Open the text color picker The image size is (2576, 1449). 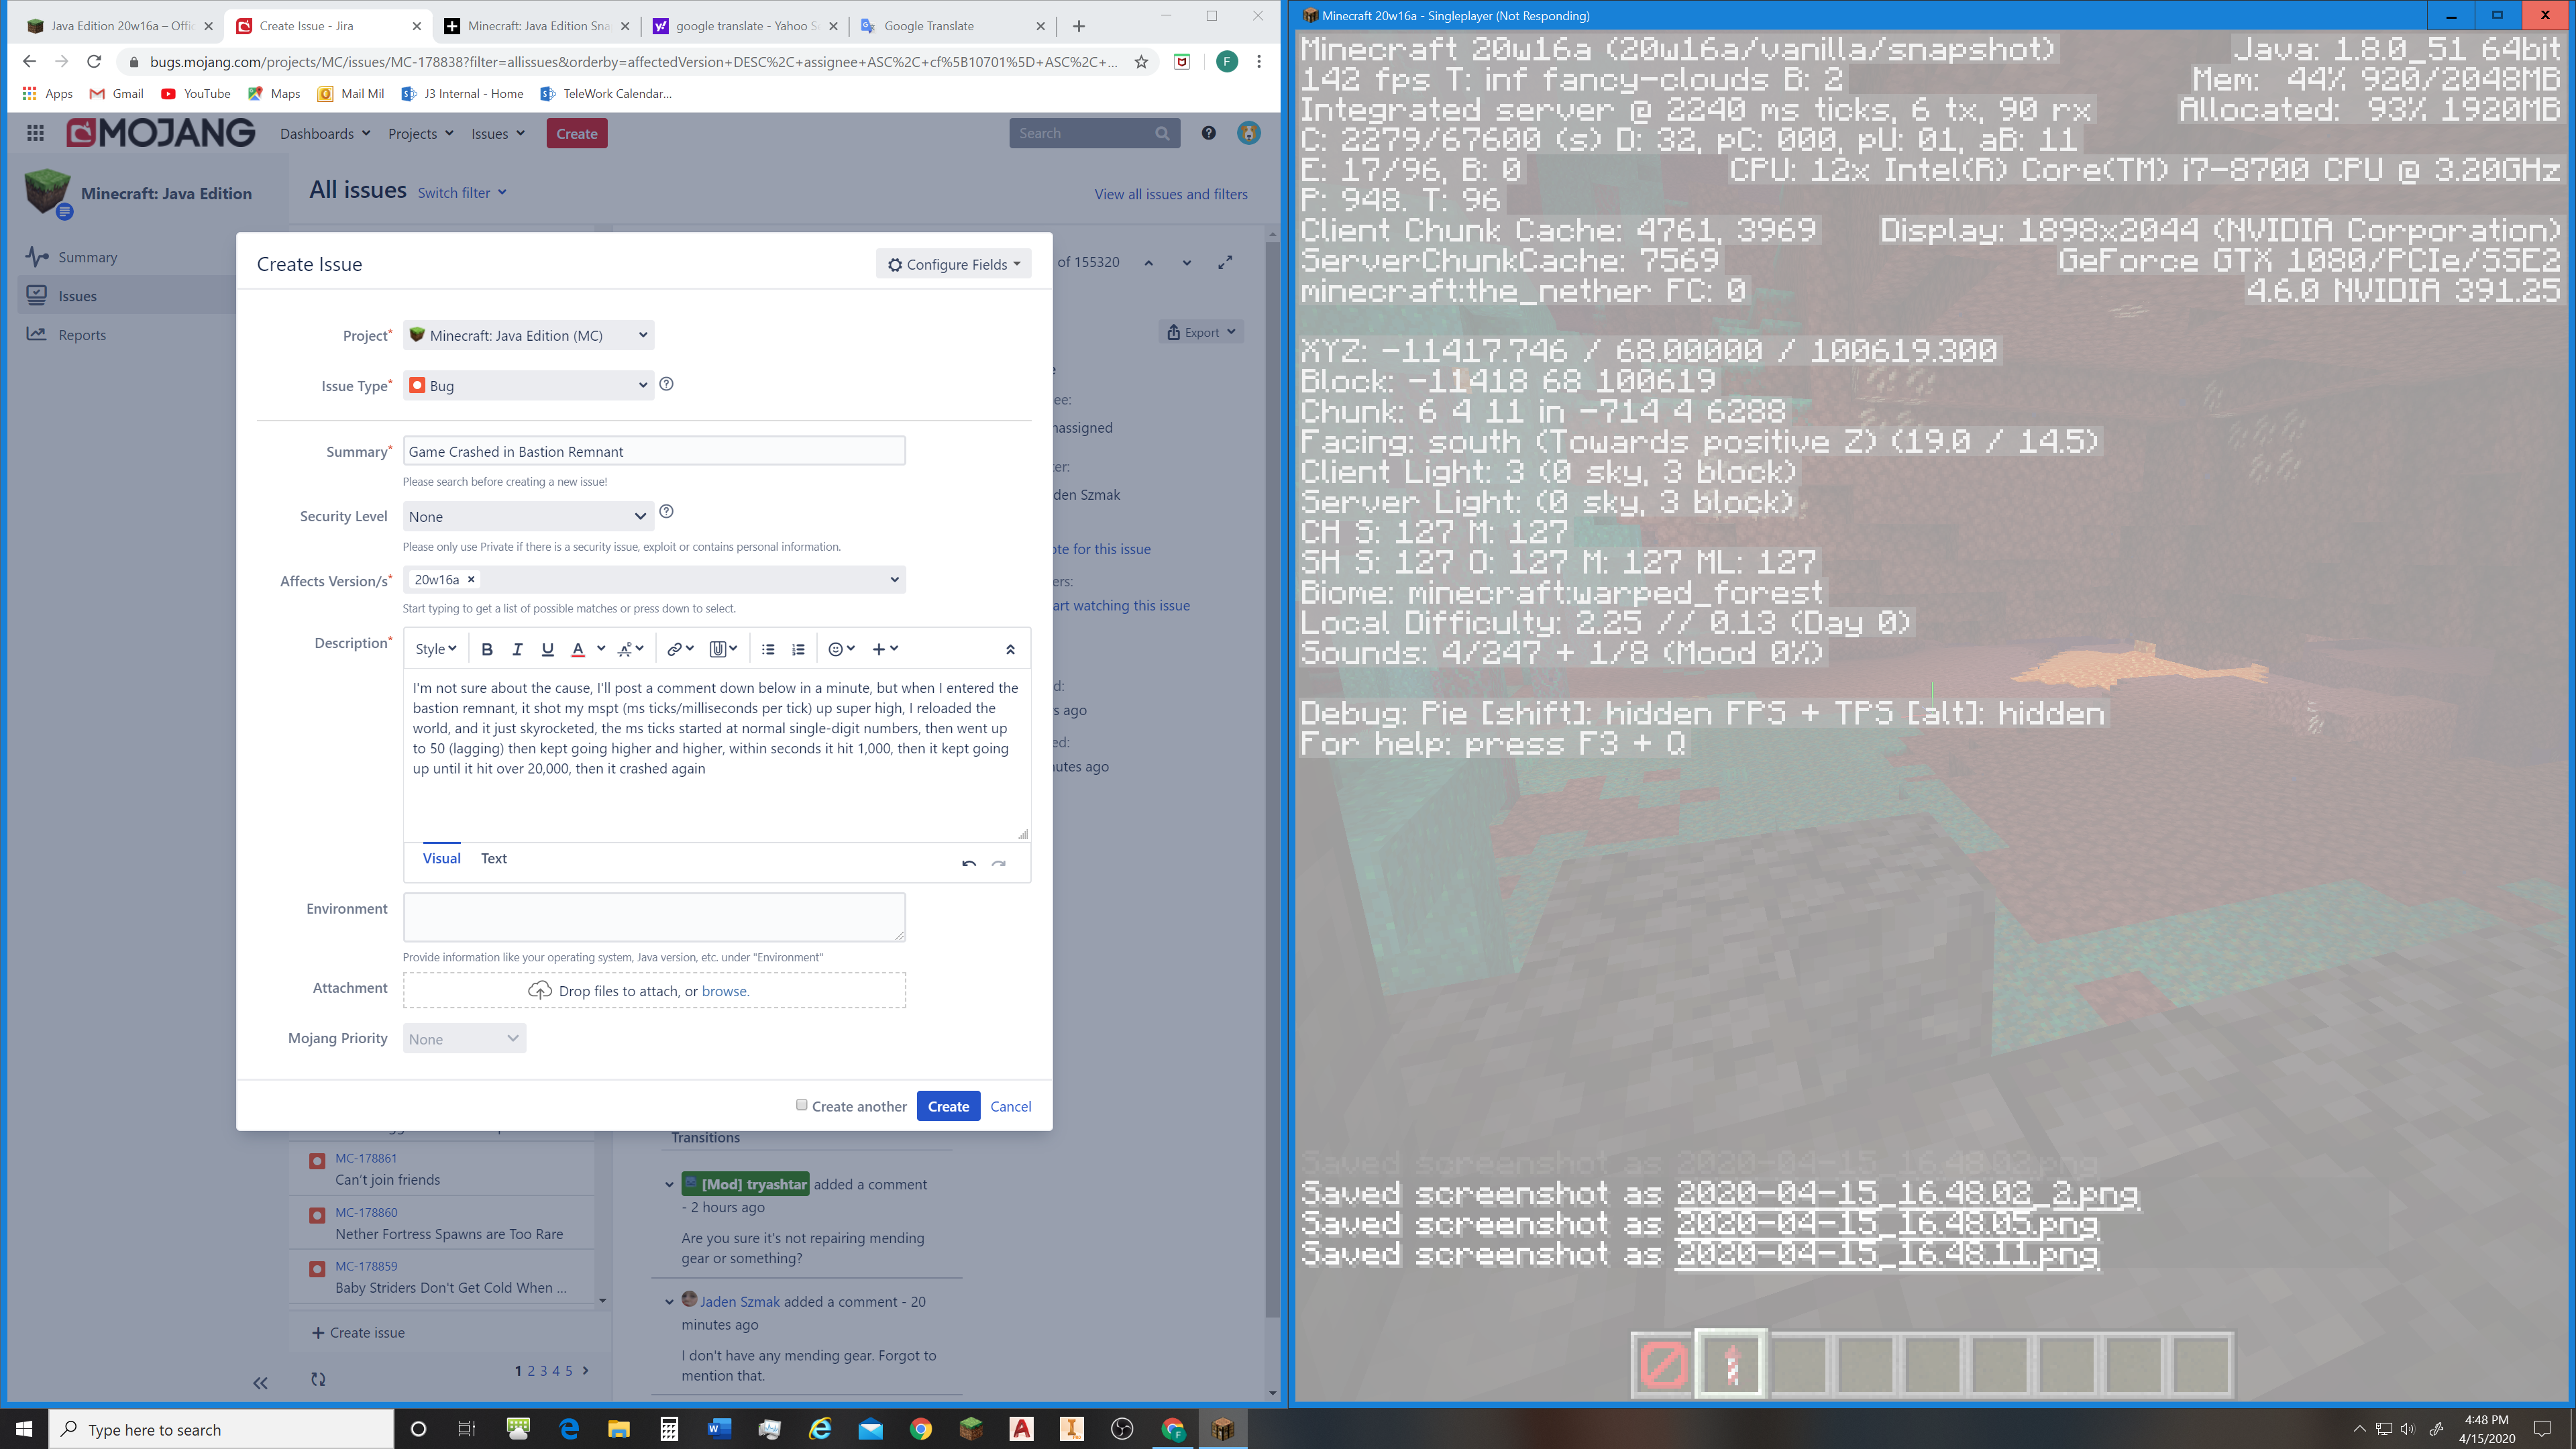pyautogui.click(x=577, y=649)
